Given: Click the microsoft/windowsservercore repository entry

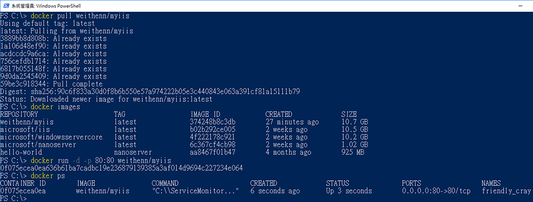Looking at the screenshot, I should (x=51, y=137).
